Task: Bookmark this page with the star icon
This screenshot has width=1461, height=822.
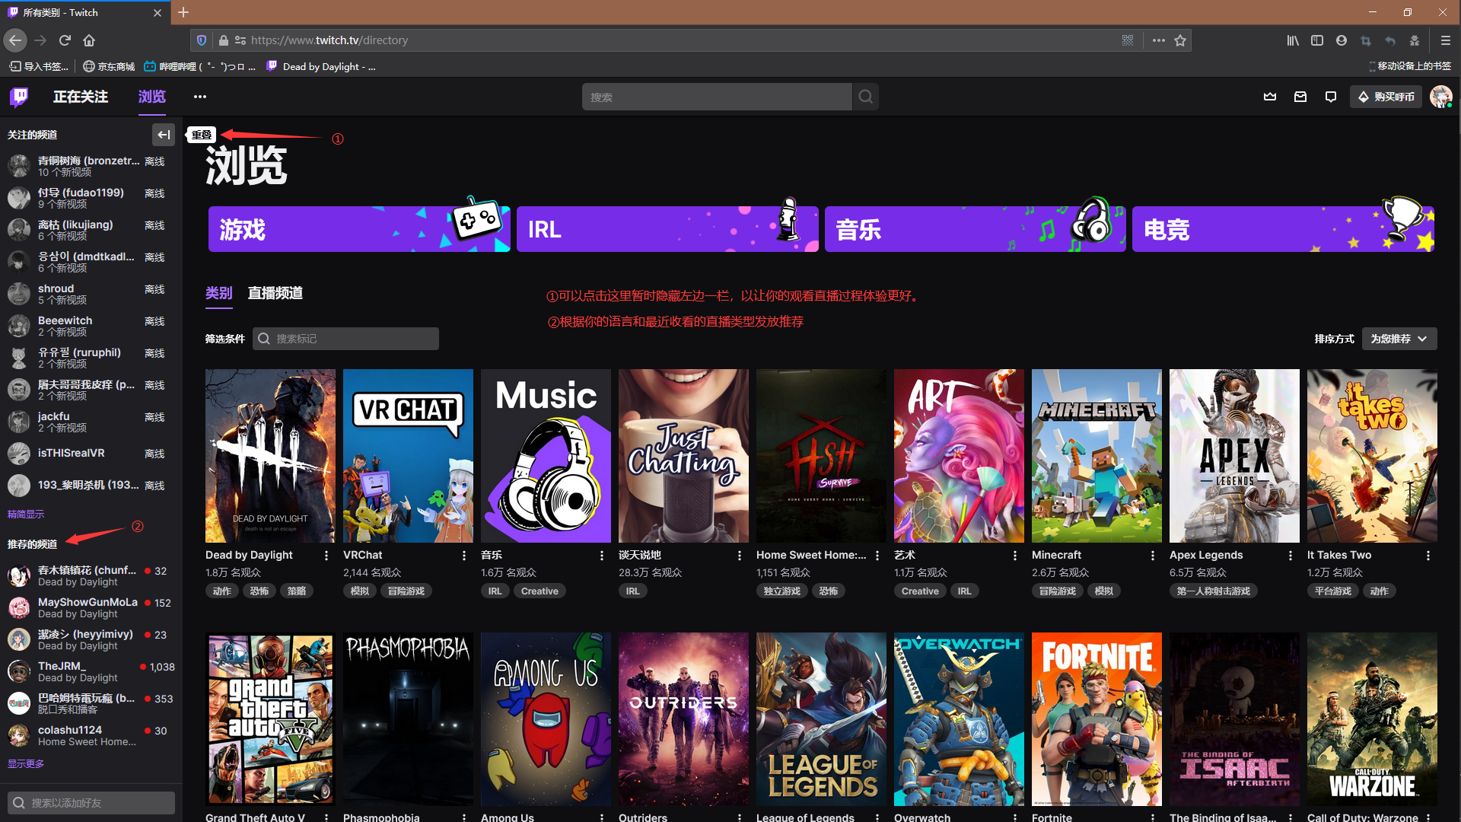Action: 1180,40
